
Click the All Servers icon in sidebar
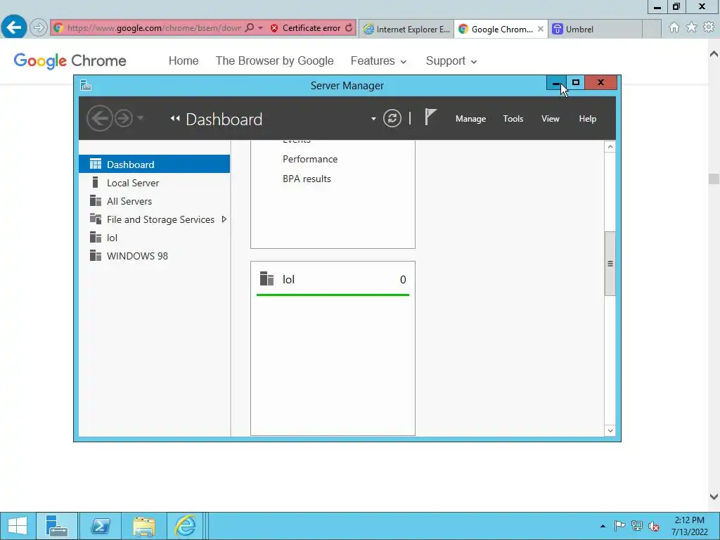click(96, 200)
